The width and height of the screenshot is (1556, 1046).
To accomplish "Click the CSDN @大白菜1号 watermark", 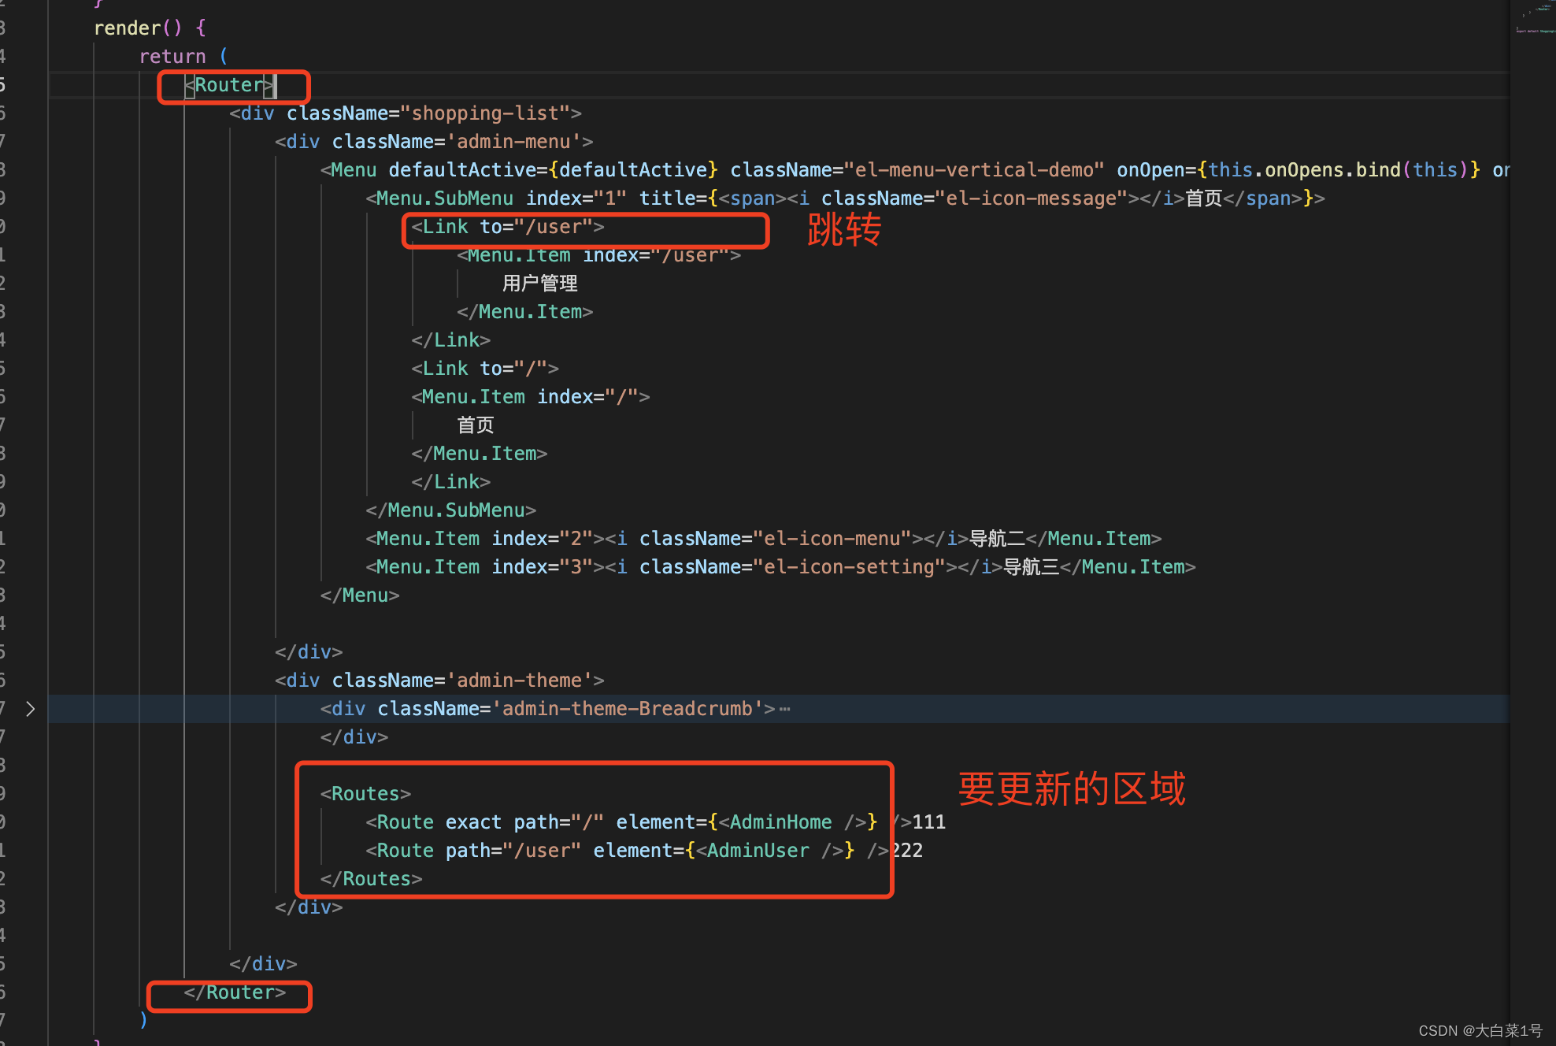I will point(1480,1030).
